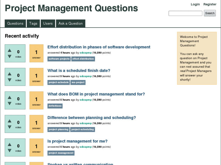Image resolution: width=221 pixels, height=165 pixels.
Task: Upvote the BOM question
Action: pos(9,97)
